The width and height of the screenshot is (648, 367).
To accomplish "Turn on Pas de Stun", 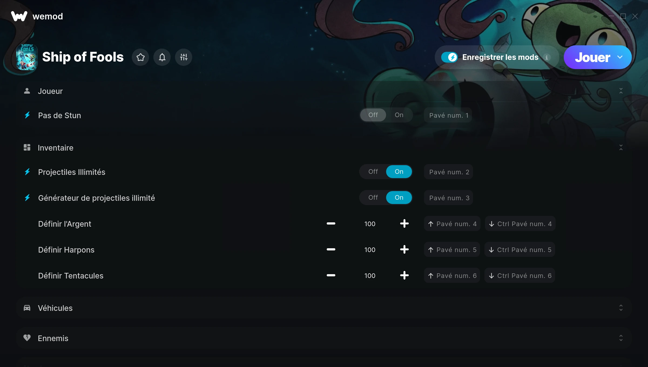I will [x=399, y=115].
